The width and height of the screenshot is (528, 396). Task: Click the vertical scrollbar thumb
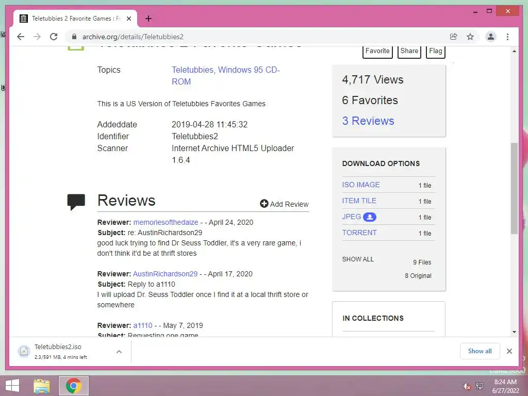(514, 188)
